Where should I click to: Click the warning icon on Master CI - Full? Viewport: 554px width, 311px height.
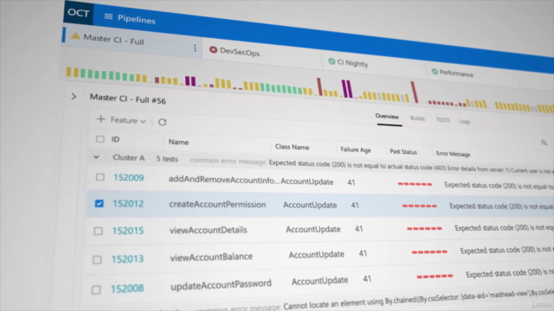tap(75, 36)
